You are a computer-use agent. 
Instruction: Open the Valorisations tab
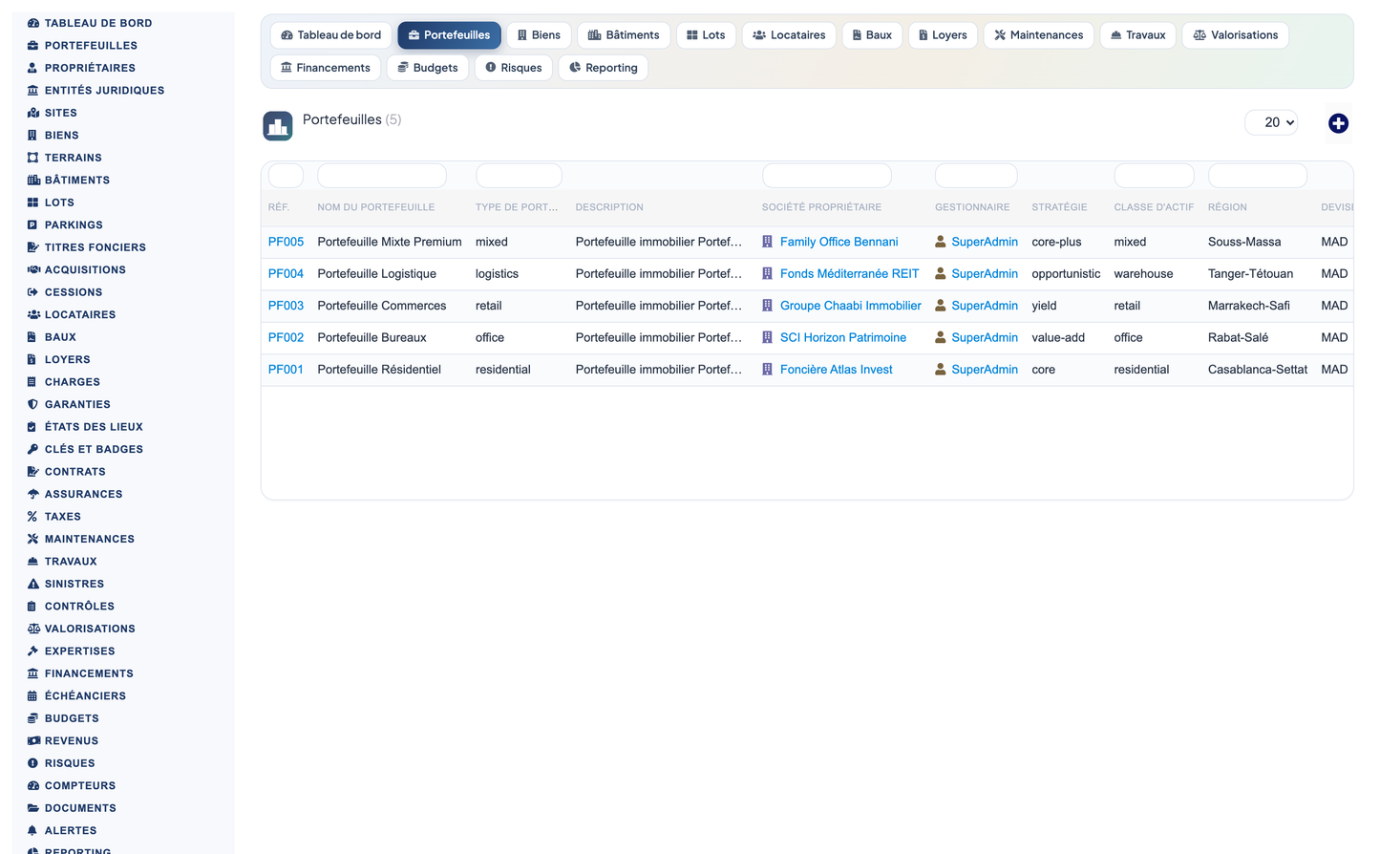(x=1236, y=35)
